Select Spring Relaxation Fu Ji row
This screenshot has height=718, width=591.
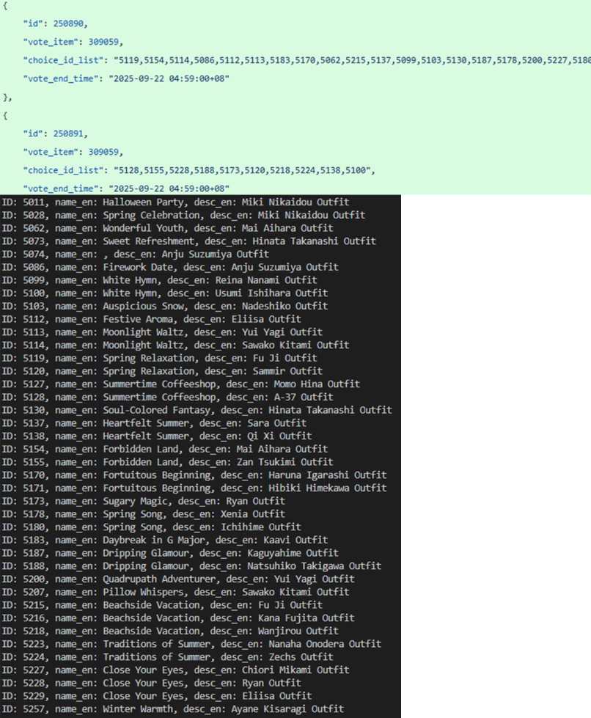click(159, 358)
